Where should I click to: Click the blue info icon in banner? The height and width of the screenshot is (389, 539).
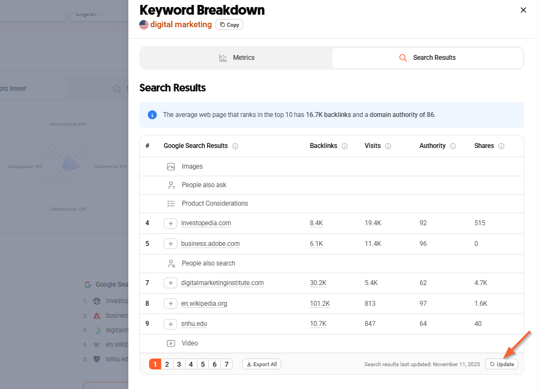[x=152, y=115]
